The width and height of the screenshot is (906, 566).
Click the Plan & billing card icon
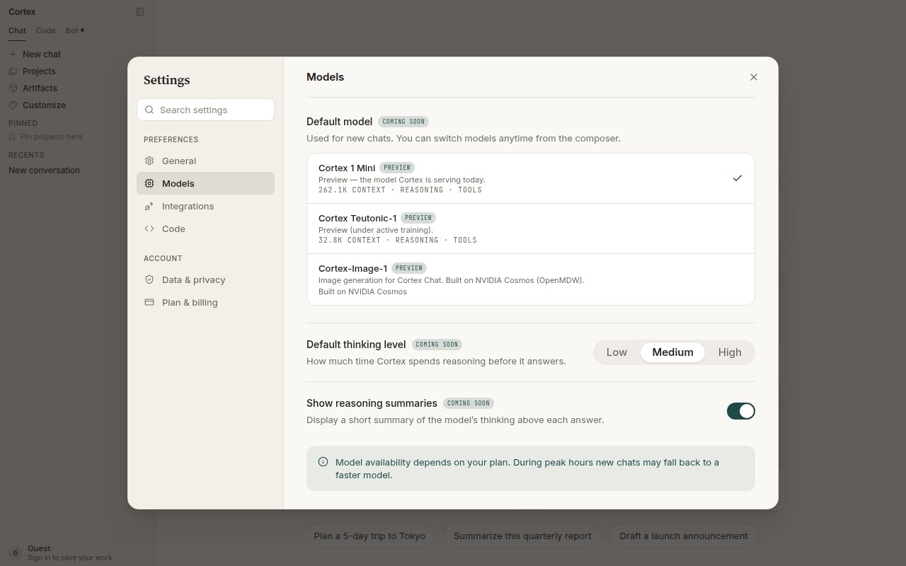(x=149, y=302)
